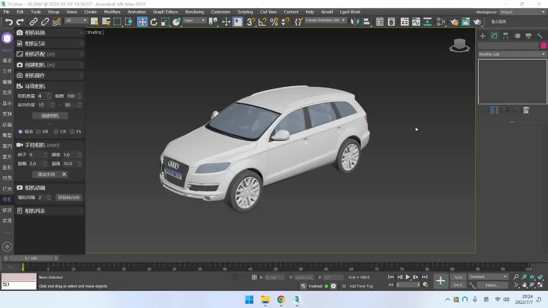548x308 pixels.
Task: Expand the 相机列表 rollout
Action: point(50,211)
